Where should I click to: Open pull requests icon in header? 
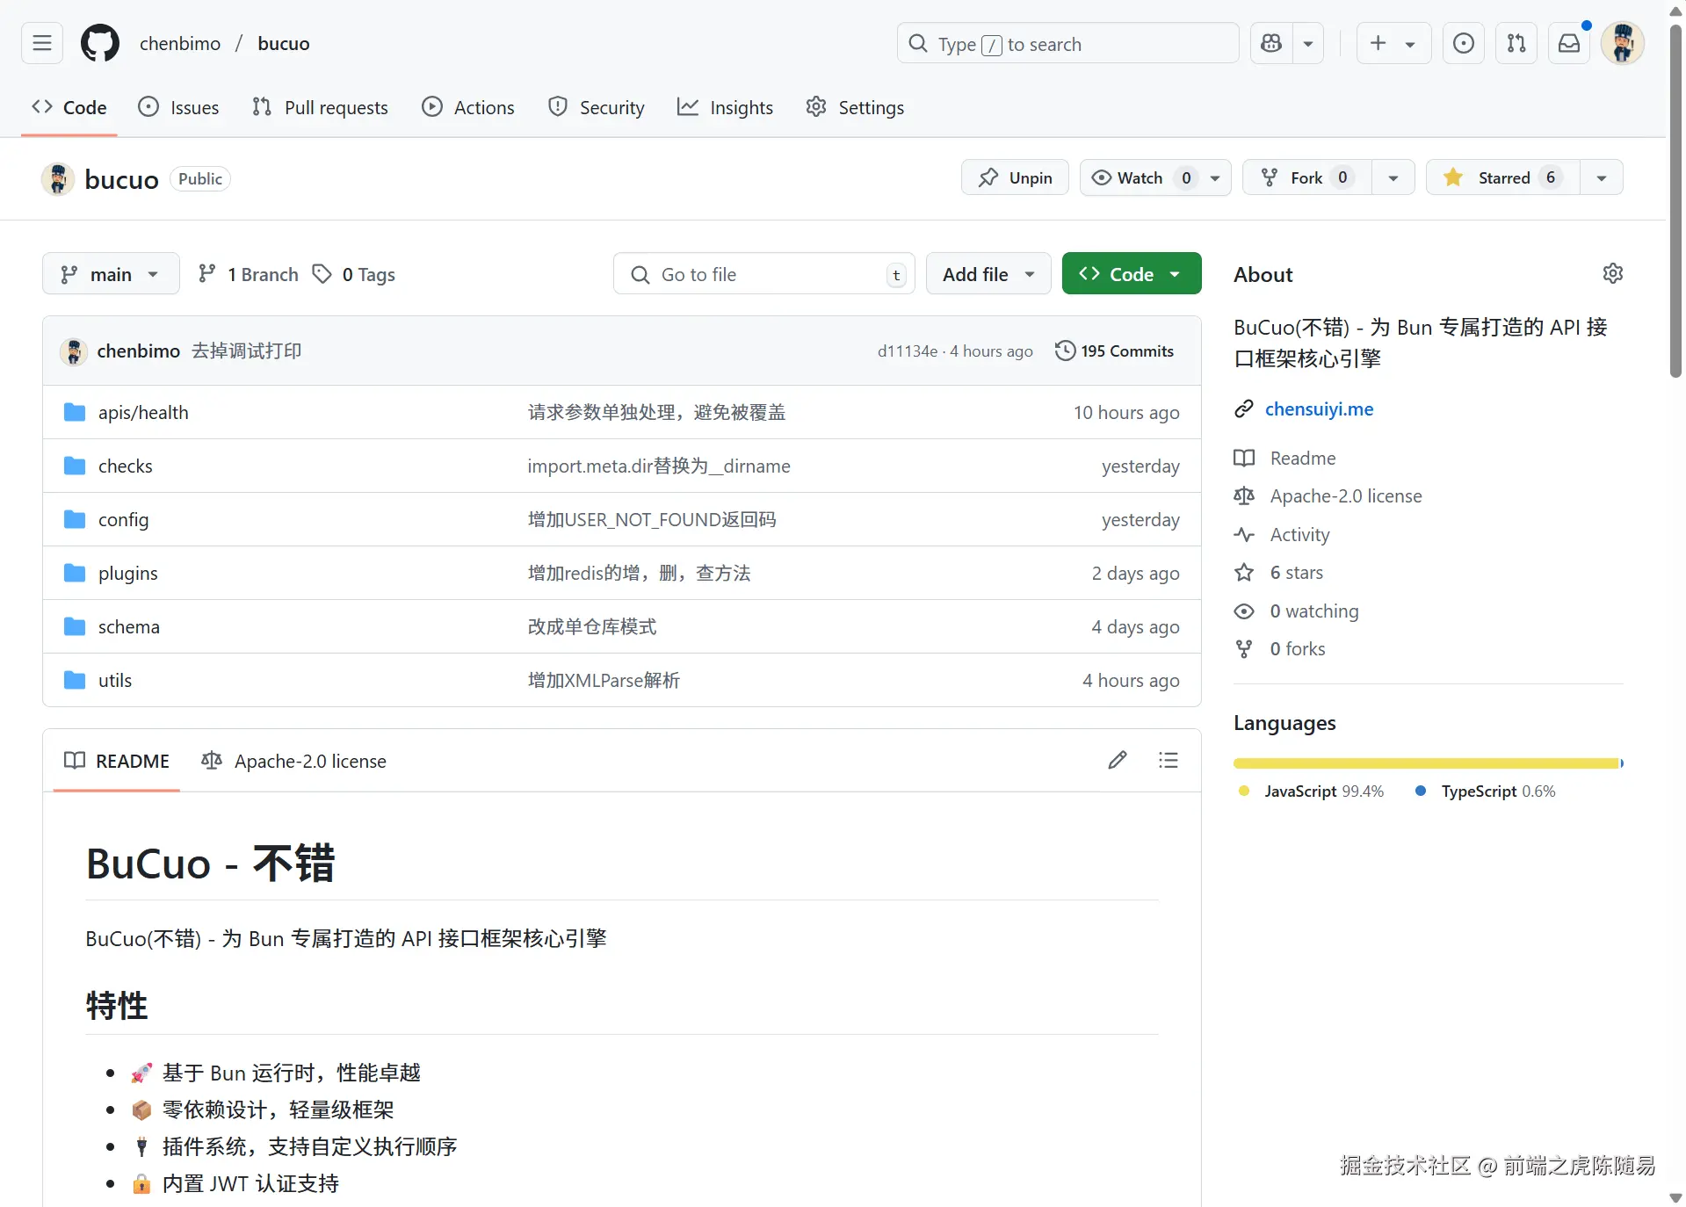point(1516,43)
